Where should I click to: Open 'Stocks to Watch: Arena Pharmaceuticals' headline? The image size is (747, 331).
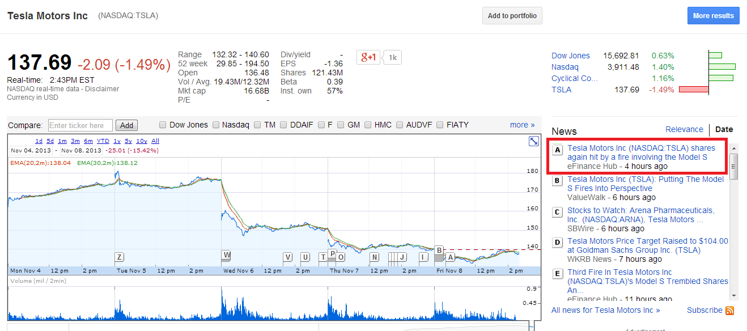coord(641,215)
